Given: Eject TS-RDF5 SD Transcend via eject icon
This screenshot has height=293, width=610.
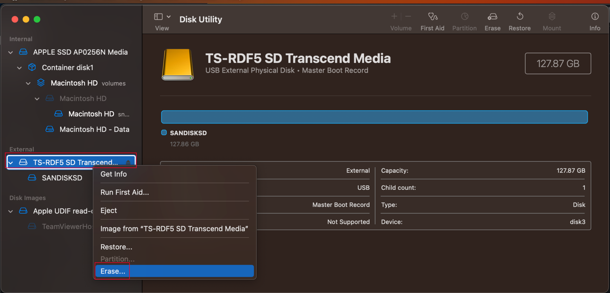Looking at the screenshot, I should pyautogui.click(x=128, y=162).
